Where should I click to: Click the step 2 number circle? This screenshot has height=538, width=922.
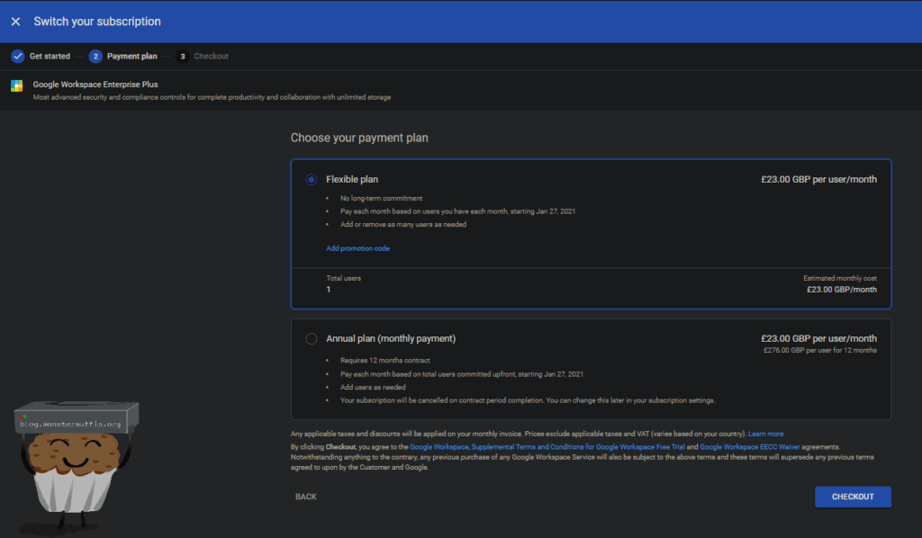point(95,56)
